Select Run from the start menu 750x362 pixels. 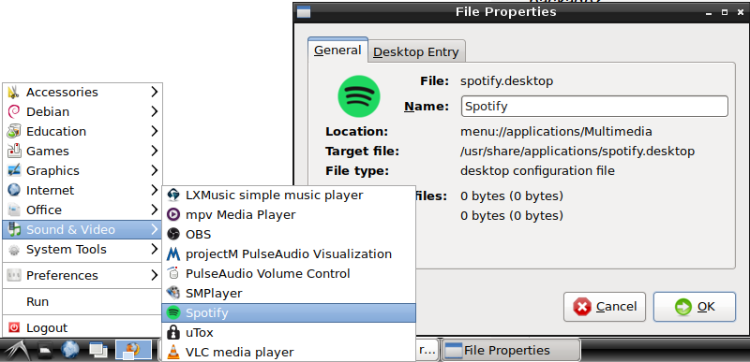pos(82,301)
